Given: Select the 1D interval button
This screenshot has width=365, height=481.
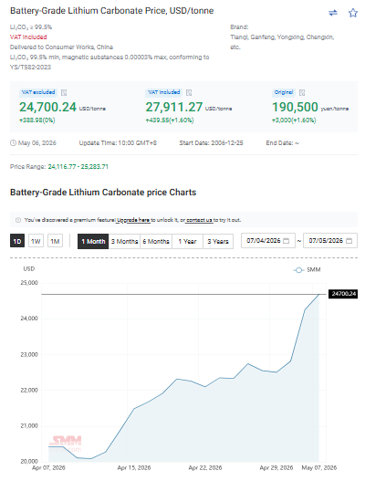Looking at the screenshot, I should tap(17, 242).
